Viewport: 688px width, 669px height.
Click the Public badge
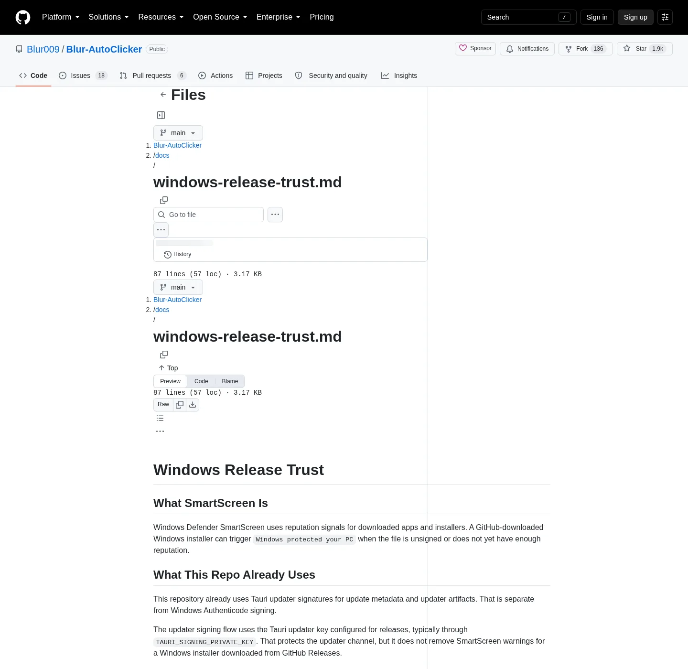[157, 49]
